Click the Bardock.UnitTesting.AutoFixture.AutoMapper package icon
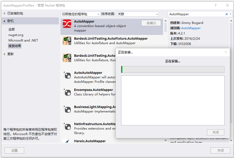Screen dimensions: 234x158 [x=67, y=41]
